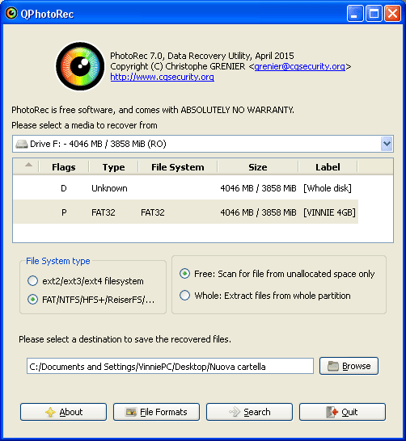Sort partitions by Type column
406x441 pixels.
[114, 167]
